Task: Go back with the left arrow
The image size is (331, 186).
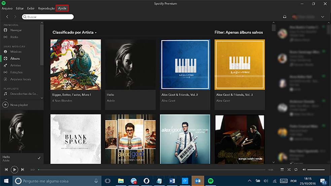Action: pyautogui.click(x=7, y=17)
